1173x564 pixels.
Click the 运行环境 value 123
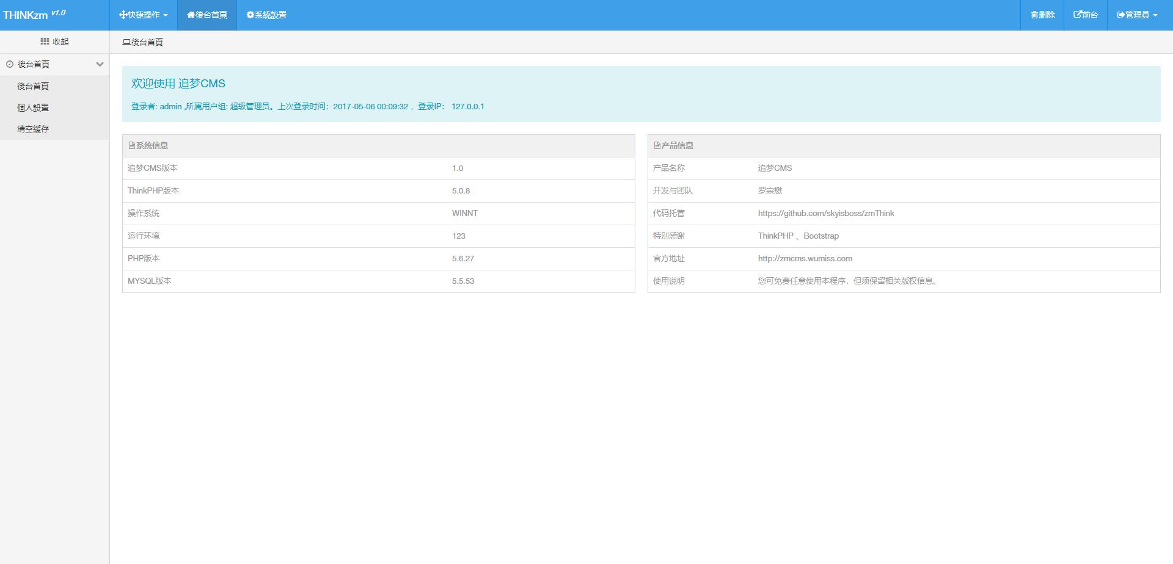(x=459, y=236)
